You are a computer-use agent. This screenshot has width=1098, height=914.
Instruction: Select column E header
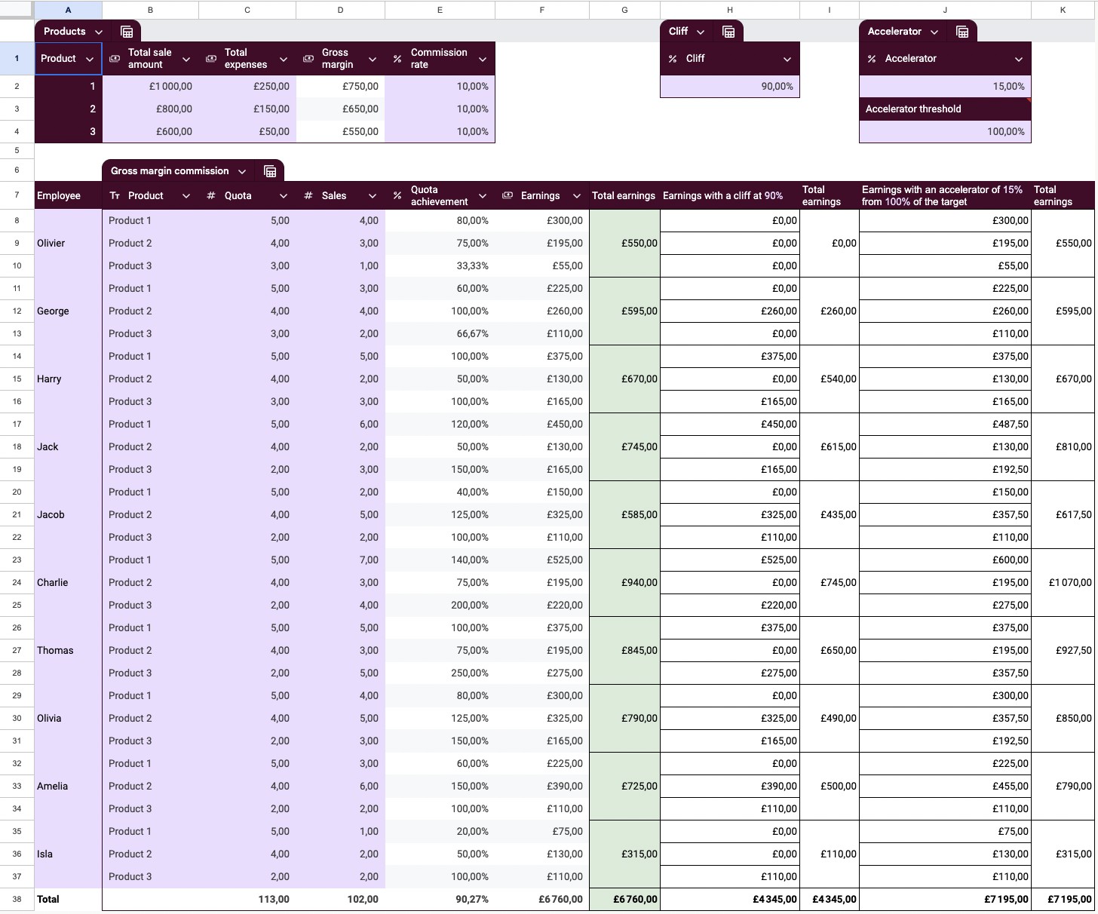pos(440,10)
